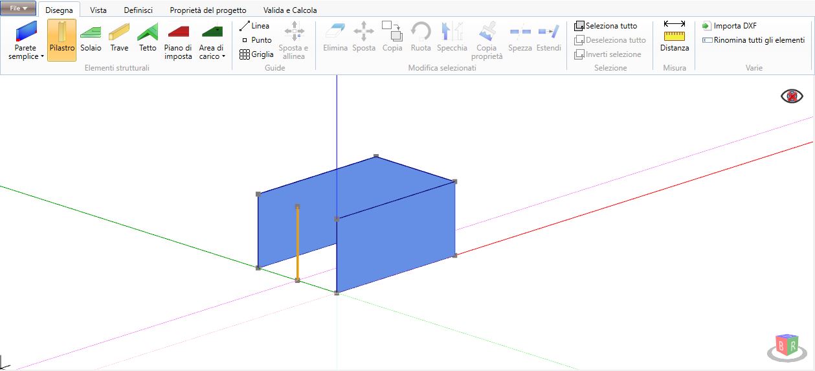Switch to the Disegna tab
This screenshot has height=371, width=815.
coord(59,10)
